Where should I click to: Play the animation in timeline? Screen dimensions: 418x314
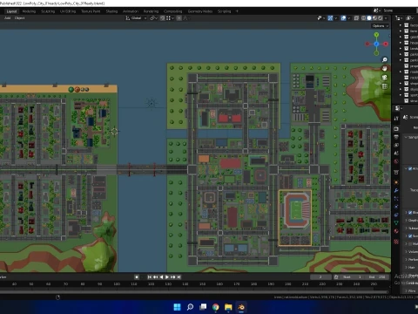[x=167, y=277]
